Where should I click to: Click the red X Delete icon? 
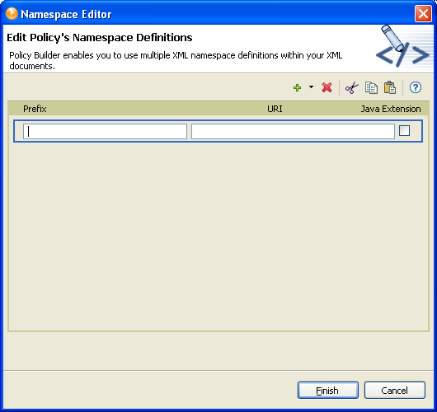327,87
